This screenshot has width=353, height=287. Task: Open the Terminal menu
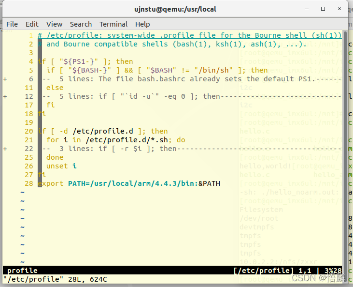[x=113, y=24]
